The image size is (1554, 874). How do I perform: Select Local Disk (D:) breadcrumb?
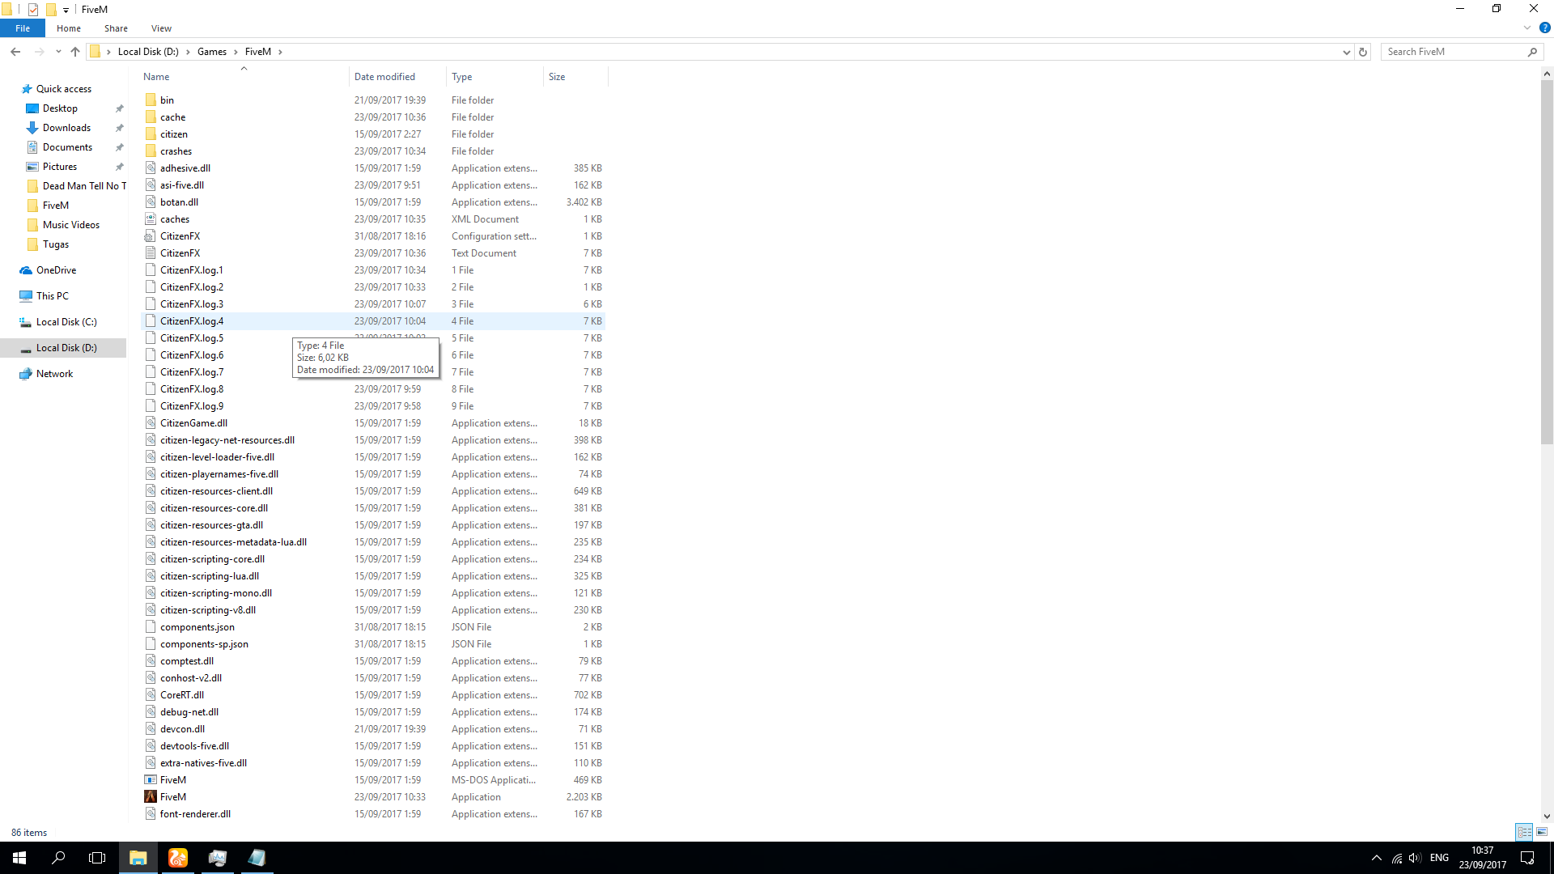pyautogui.click(x=148, y=52)
